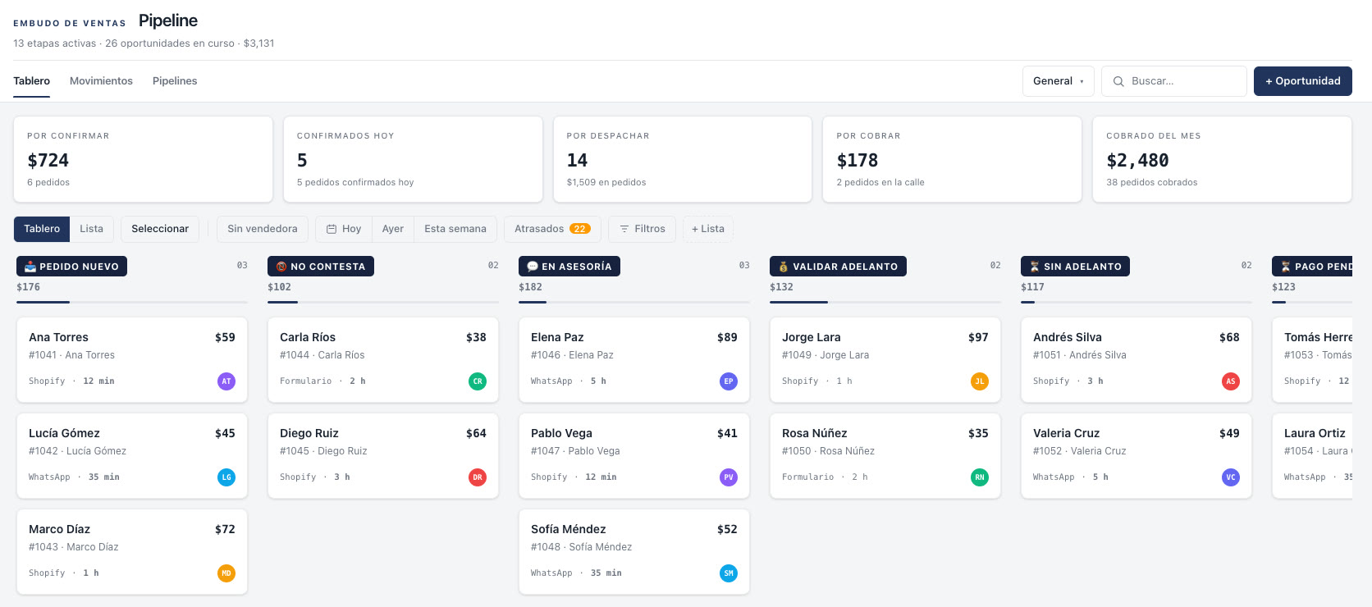
Task: Add a new column with + Lista
Action: [708, 229]
